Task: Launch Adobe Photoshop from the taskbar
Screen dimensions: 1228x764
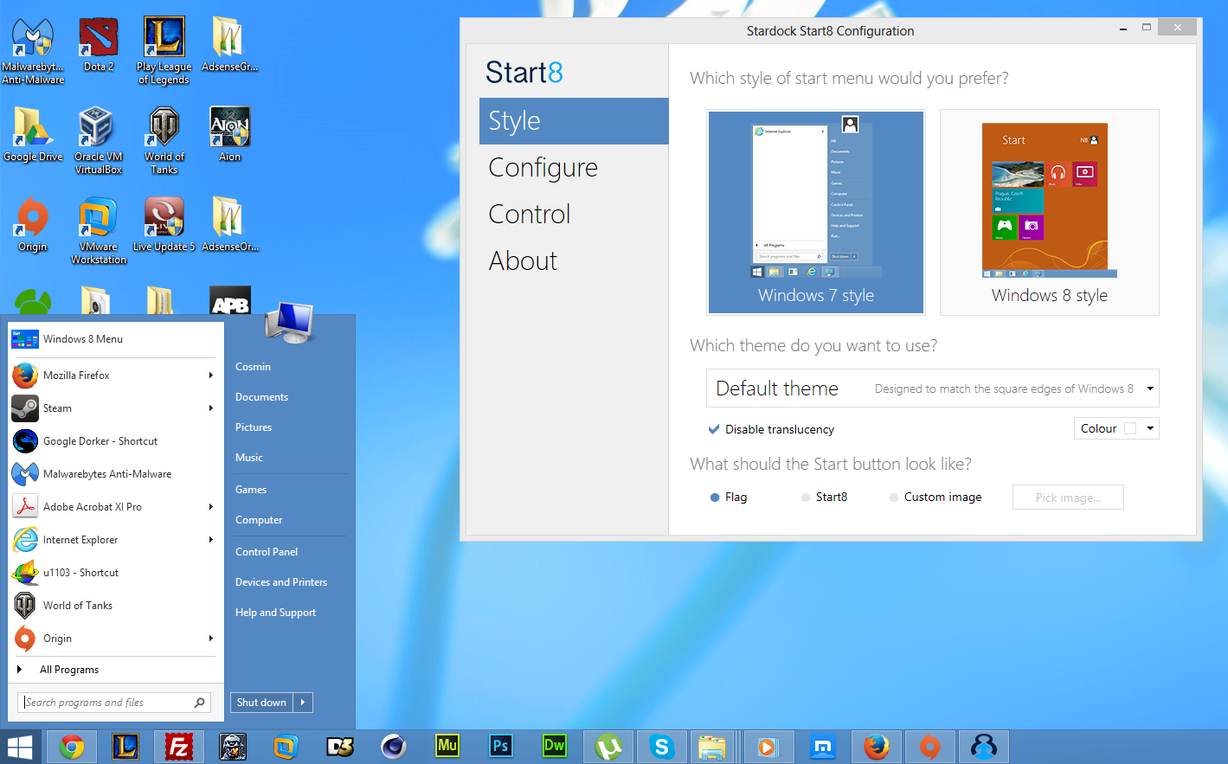Action: click(501, 747)
